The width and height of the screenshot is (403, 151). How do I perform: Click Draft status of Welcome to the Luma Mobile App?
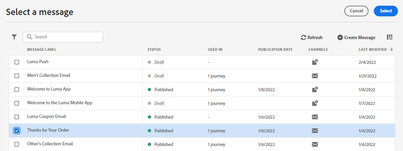click(159, 103)
